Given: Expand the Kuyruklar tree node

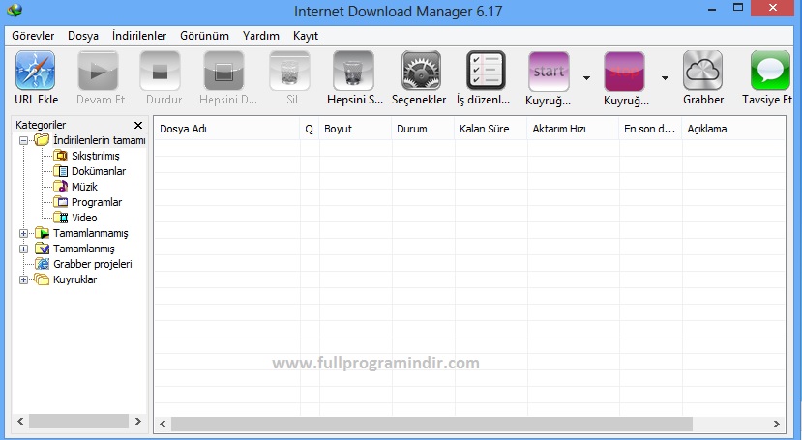Looking at the screenshot, I should (x=23, y=280).
